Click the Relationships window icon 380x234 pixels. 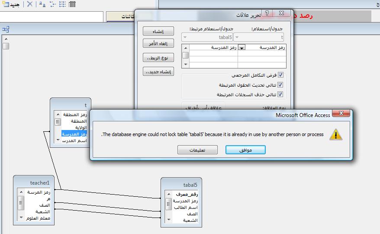coord(5,29)
